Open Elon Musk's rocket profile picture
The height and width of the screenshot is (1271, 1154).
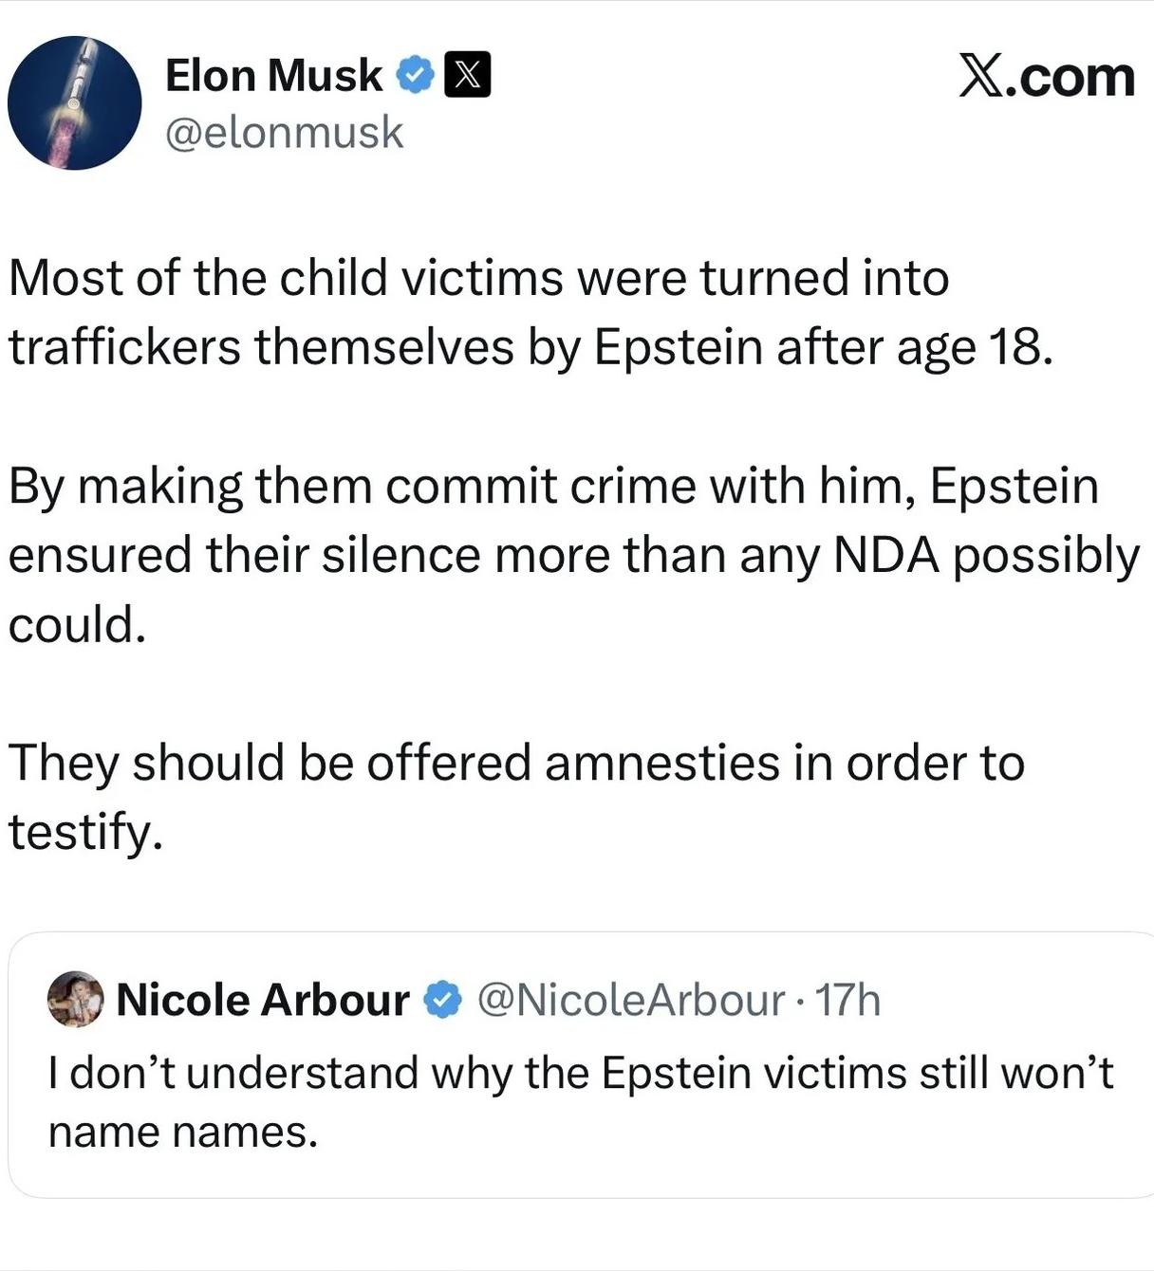[74, 103]
